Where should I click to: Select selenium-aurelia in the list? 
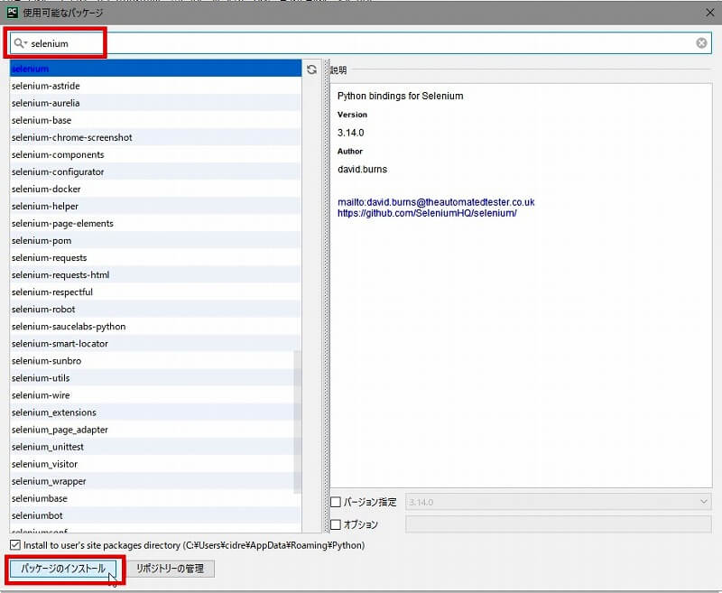[155, 103]
